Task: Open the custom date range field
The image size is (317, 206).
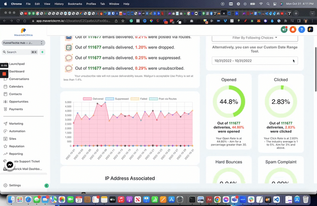Action: click(x=255, y=61)
